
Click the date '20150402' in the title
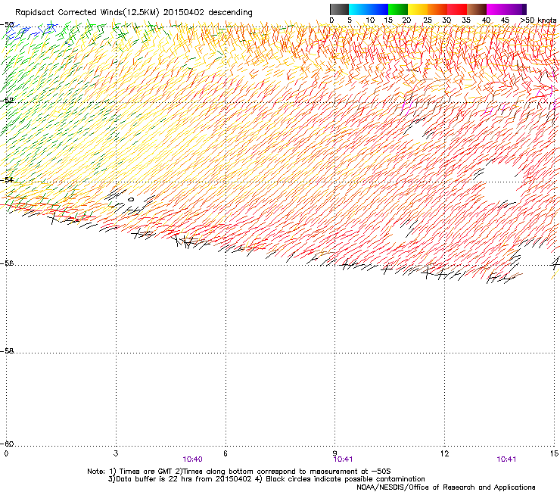184,13
